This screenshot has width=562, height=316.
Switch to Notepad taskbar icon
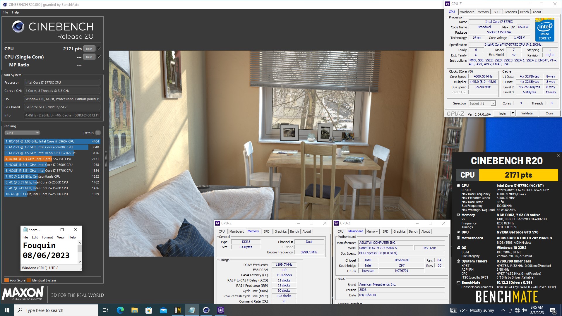click(192, 310)
